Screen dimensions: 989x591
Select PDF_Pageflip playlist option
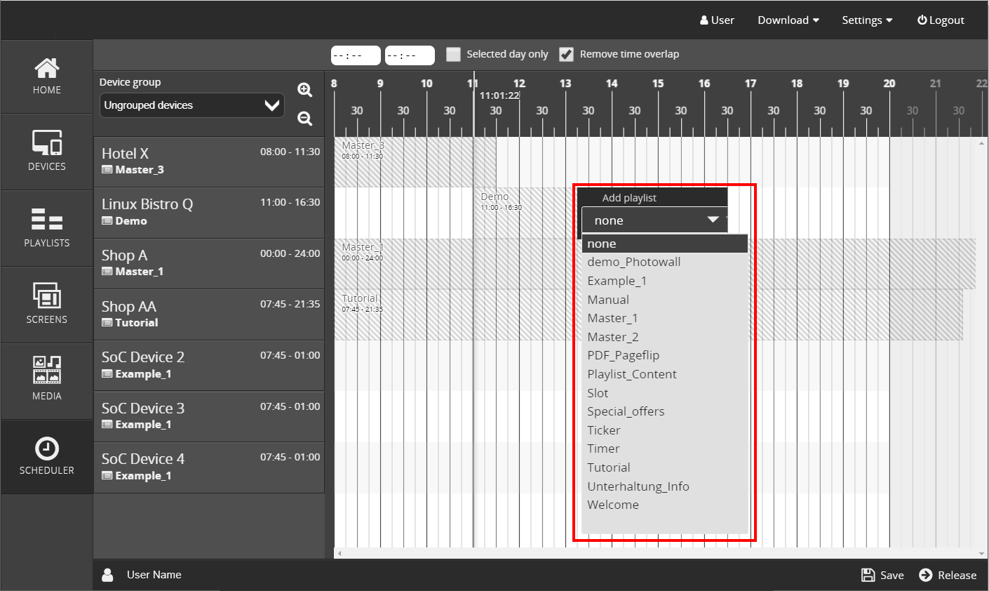pos(665,355)
